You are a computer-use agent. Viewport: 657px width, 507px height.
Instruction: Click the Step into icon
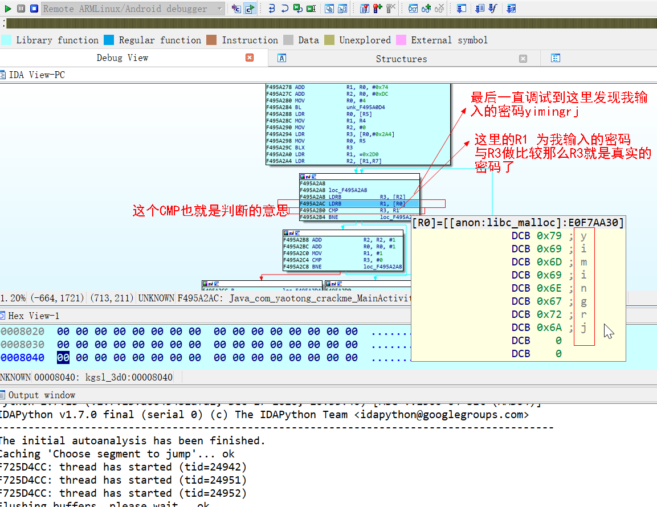coord(271,9)
